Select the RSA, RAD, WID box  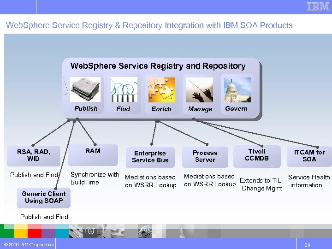point(34,156)
